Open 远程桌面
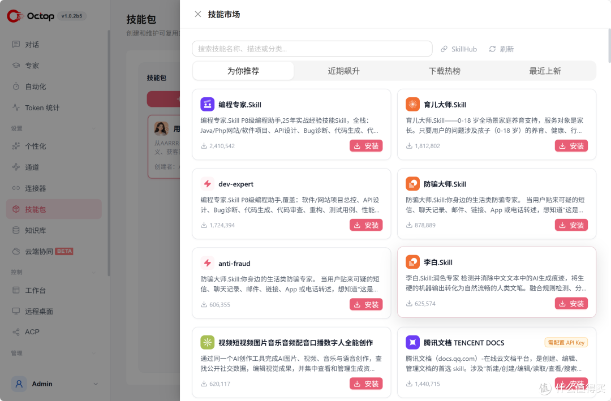The width and height of the screenshot is (611, 401). point(54,312)
